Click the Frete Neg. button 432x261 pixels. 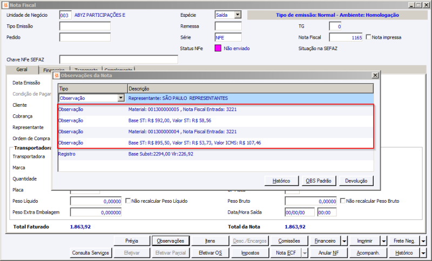click(x=404, y=241)
